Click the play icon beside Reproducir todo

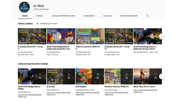(38, 24)
